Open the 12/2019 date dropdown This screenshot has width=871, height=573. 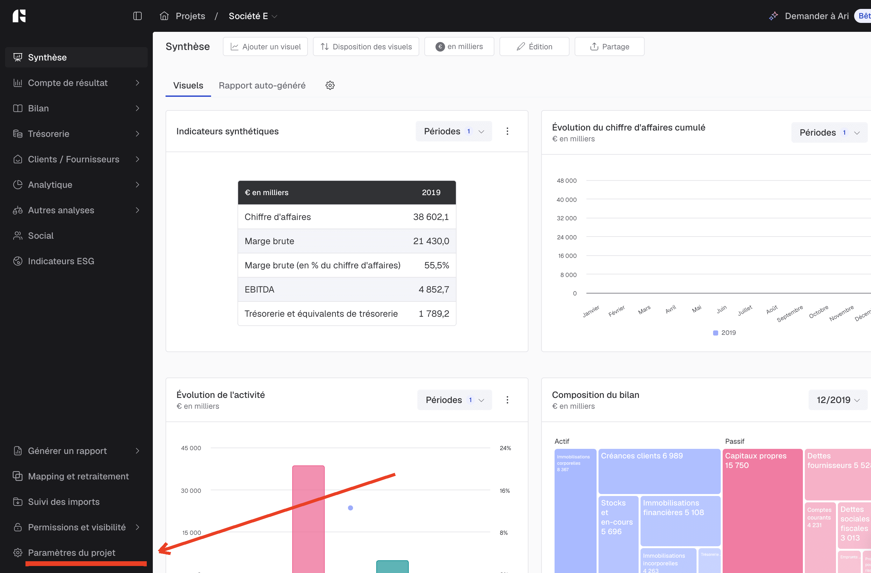click(x=838, y=400)
